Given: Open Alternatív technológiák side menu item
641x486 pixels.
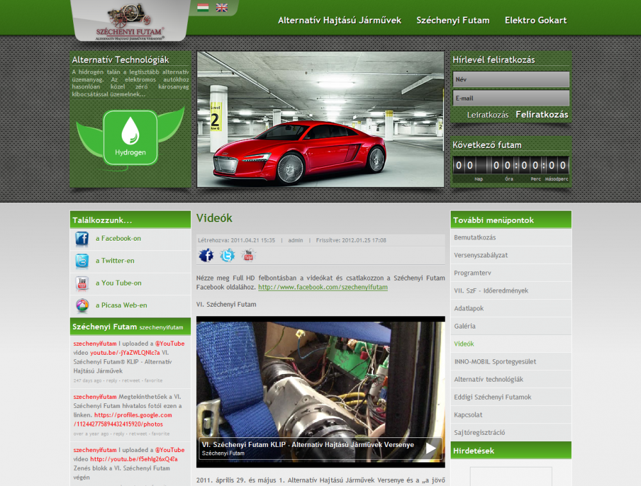Looking at the screenshot, I should tap(511, 380).
